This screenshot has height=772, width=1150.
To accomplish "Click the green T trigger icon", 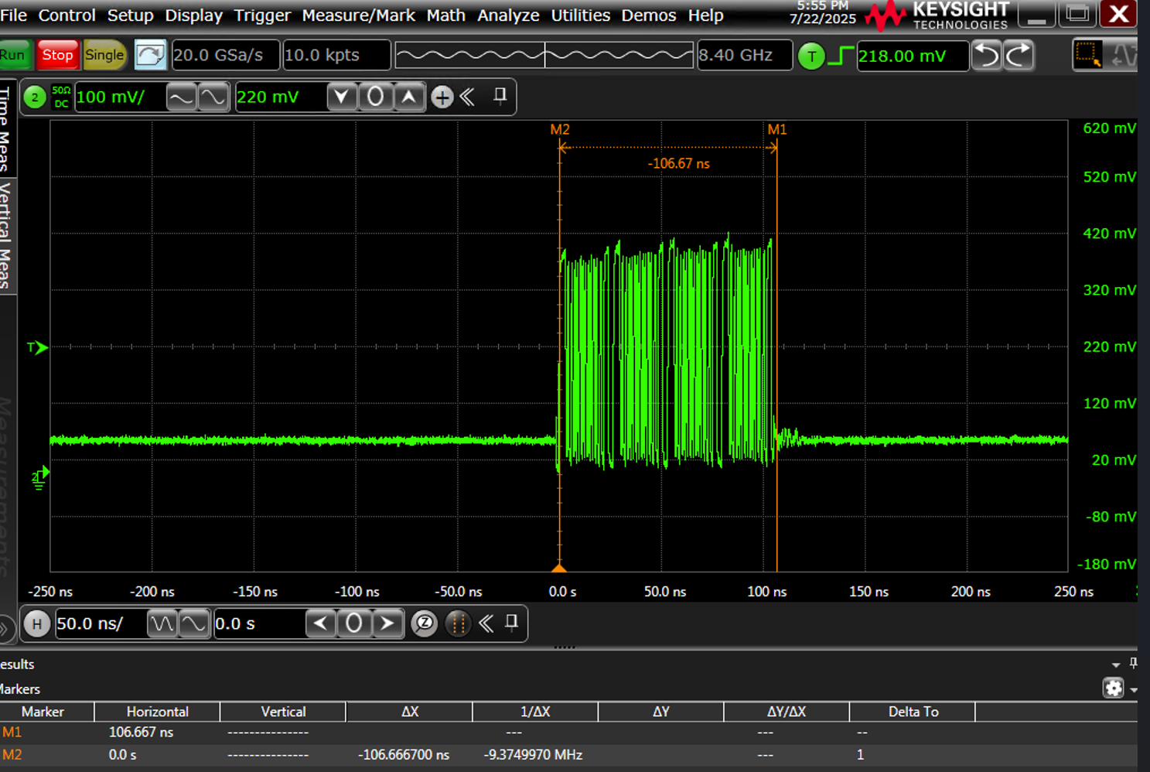I will pyautogui.click(x=811, y=56).
